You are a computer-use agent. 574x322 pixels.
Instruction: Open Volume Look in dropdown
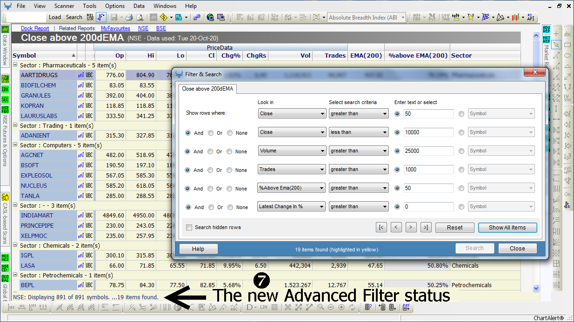[291, 151]
